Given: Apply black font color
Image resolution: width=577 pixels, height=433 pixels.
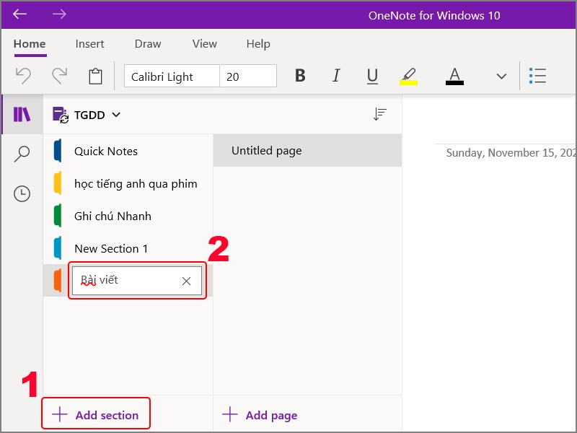Looking at the screenshot, I should [454, 76].
